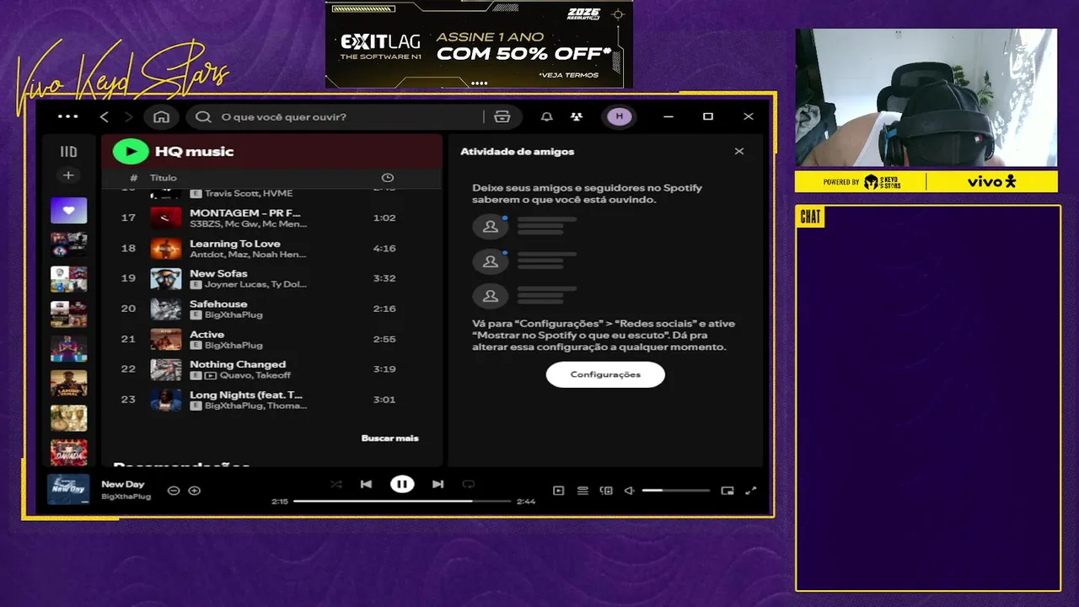
Task: Open the New Day now-playing cover art
Action: pos(68,490)
